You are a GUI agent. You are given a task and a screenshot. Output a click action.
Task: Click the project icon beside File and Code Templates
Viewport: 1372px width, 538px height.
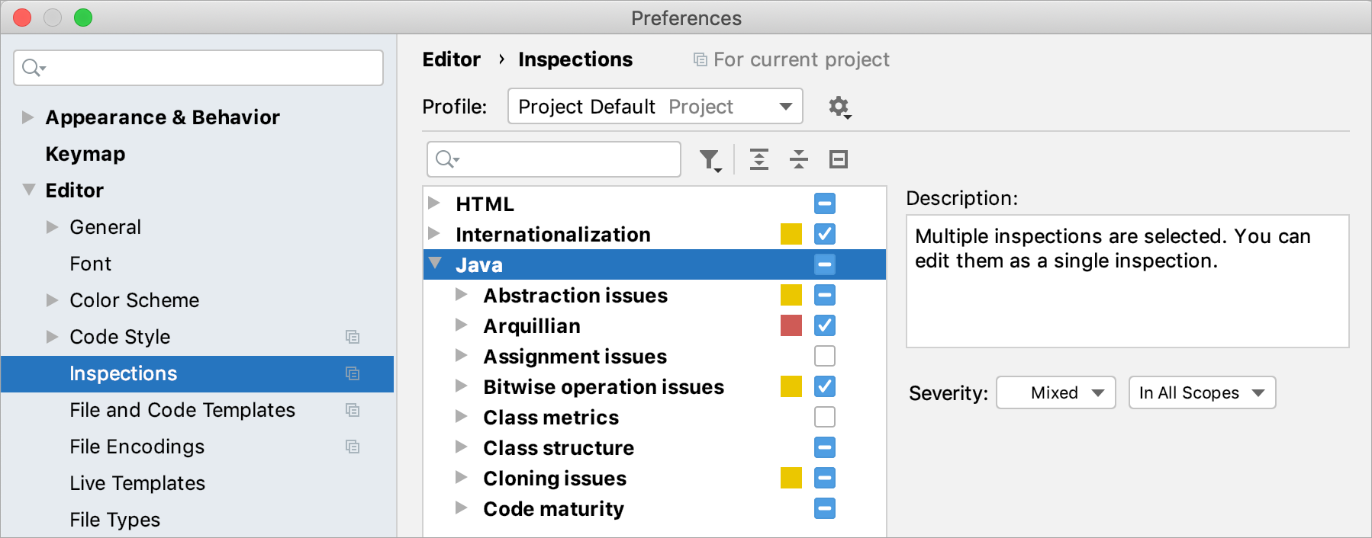tap(353, 410)
